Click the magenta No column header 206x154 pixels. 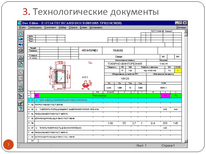[37, 96]
